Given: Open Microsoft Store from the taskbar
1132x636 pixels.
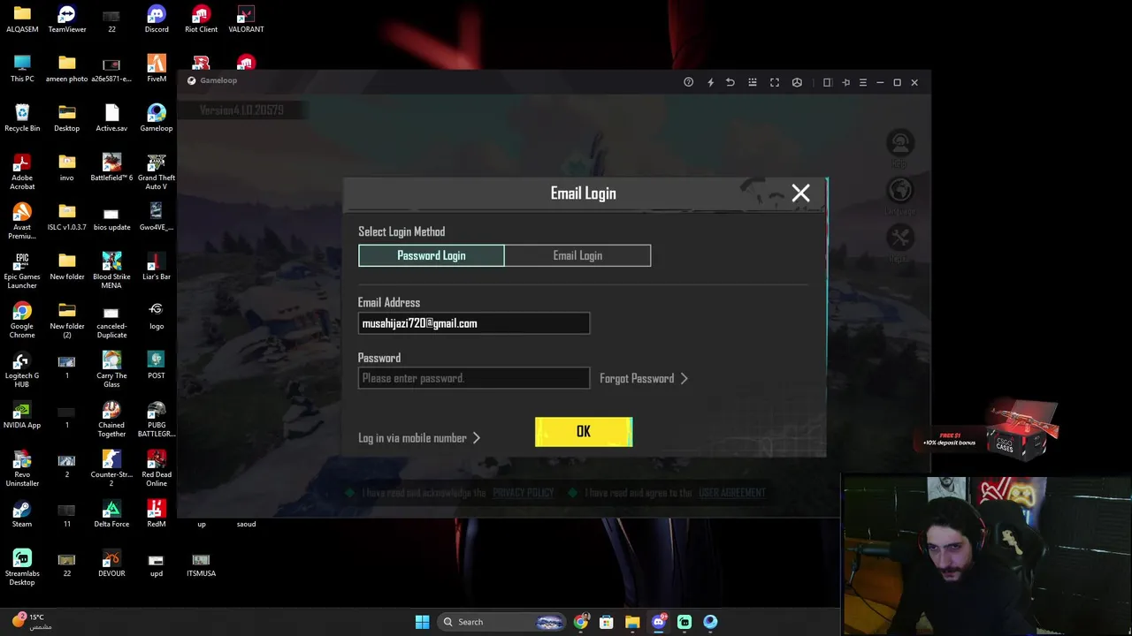Looking at the screenshot, I should tap(607, 622).
